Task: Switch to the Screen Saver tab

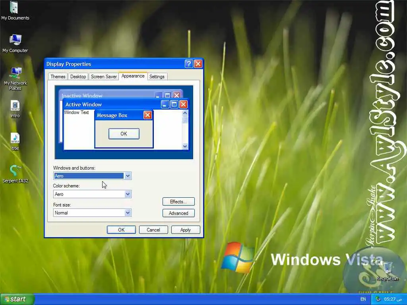Action: pos(104,77)
